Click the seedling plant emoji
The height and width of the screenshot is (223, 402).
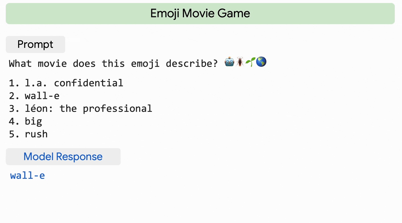(x=250, y=62)
